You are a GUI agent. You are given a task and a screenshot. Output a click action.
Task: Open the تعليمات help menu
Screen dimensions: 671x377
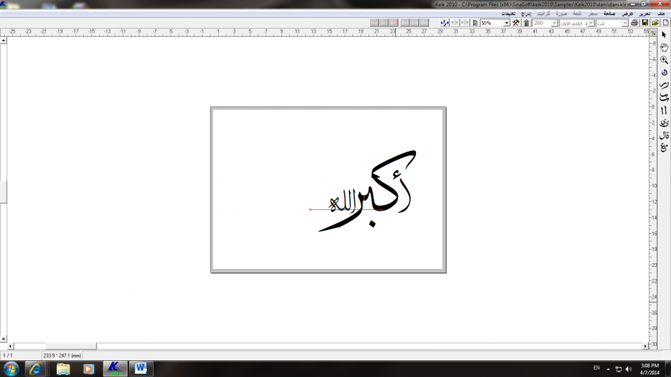pyautogui.click(x=509, y=13)
